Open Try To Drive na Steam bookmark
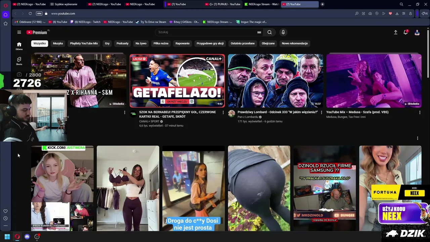This screenshot has height=242, width=430. (150, 22)
